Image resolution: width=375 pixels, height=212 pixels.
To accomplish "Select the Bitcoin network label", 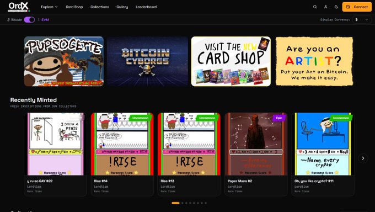I will [x=17, y=20].
